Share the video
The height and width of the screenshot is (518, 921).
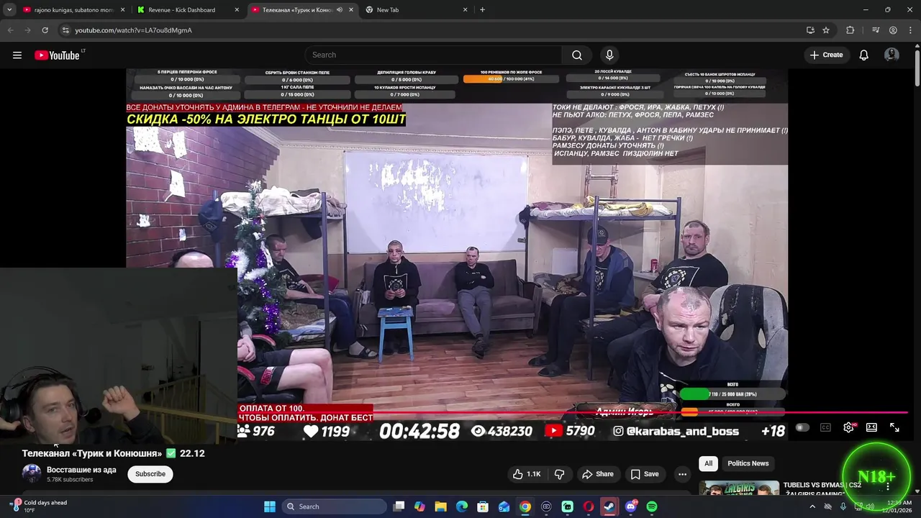point(598,474)
